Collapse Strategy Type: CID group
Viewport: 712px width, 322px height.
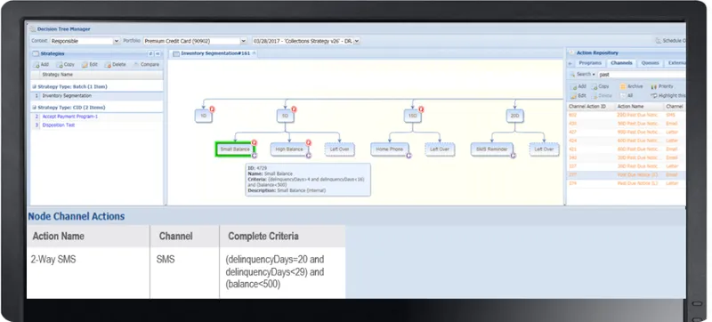[34, 108]
